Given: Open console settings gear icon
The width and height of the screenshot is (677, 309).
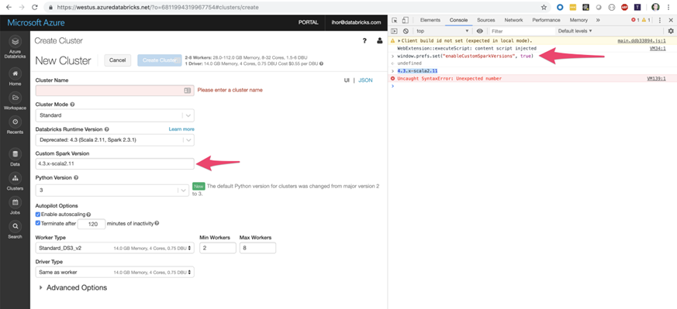Looking at the screenshot, I should pos(671,31).
